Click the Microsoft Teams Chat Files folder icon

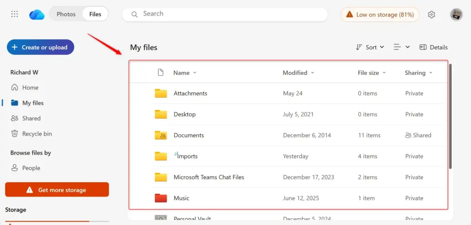(x=161, y=177)
